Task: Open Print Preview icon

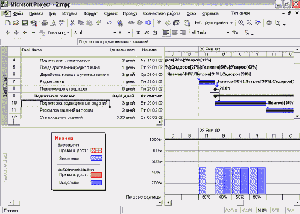Action: click(x=53, y=23)
